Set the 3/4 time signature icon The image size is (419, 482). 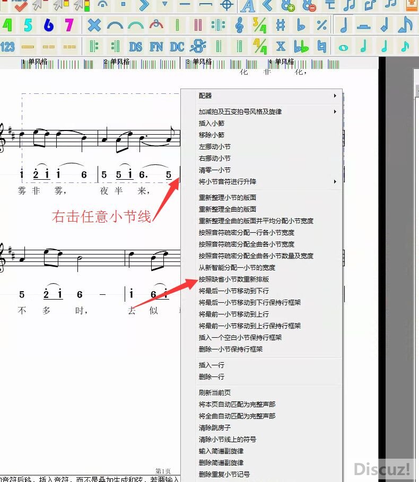tap(259, 25)
